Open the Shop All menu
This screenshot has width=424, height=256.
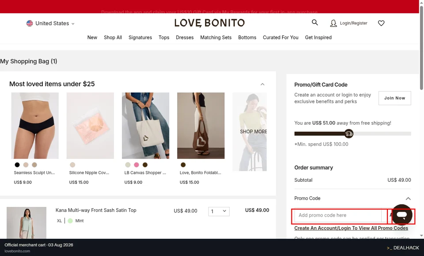(113, 37)
